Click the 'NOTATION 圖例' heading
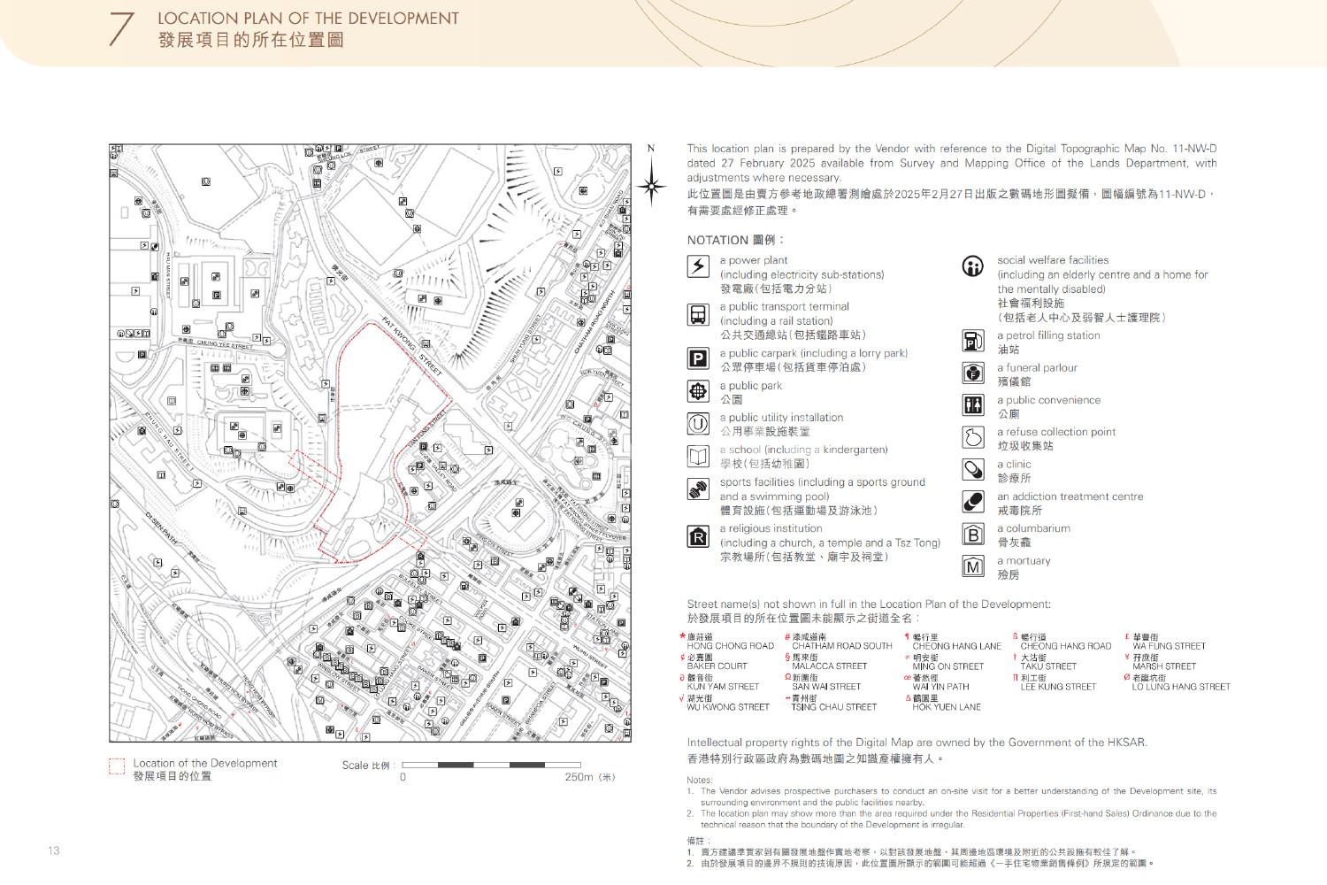1327x885 pixels. (734, 240)
